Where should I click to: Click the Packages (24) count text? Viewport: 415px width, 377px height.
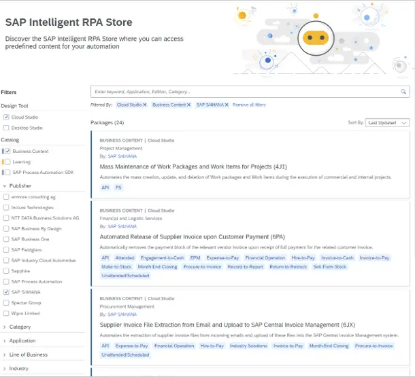coord(107,122)
